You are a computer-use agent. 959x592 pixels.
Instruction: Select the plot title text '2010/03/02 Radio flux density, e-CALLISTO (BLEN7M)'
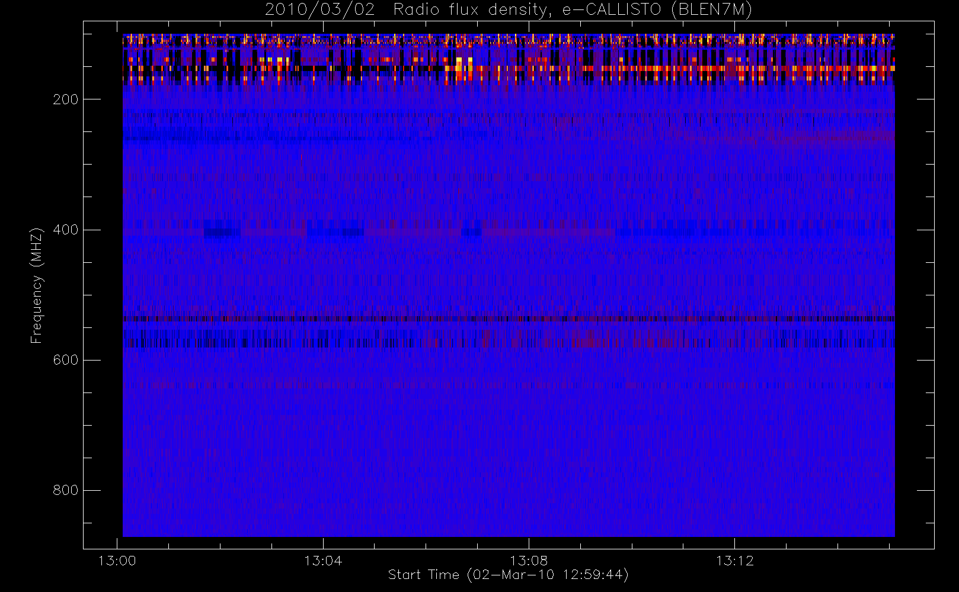pos(509,10)
